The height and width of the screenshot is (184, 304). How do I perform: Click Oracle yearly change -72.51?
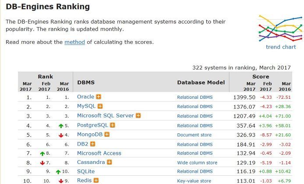283,97
